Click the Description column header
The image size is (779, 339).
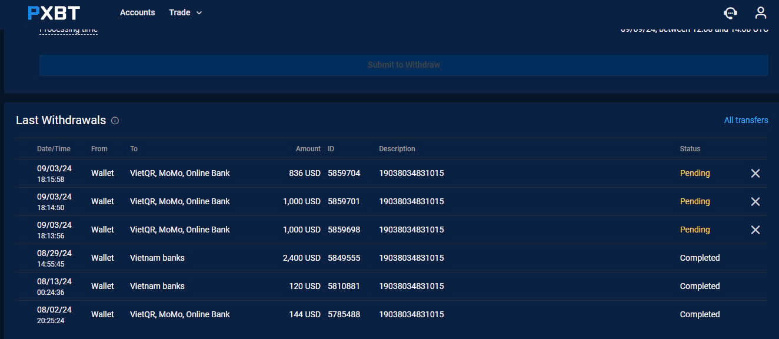click(397, 149)
